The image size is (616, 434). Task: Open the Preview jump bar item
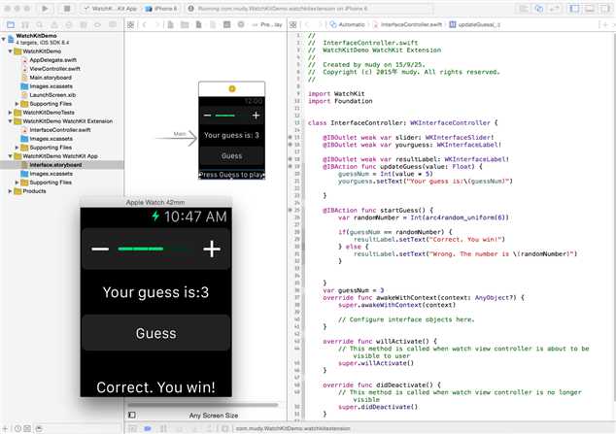(x=267, y=24)
